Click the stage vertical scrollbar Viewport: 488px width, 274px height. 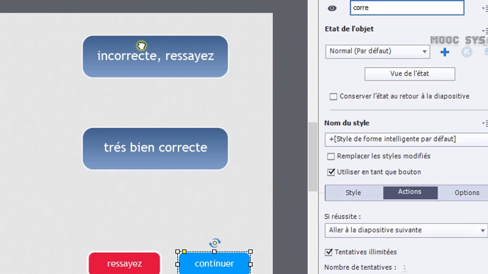[x=313, y=156]
